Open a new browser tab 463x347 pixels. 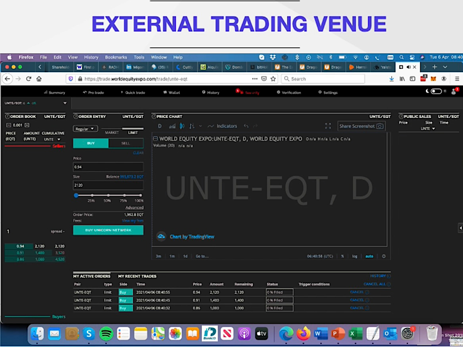pos(435,67)
